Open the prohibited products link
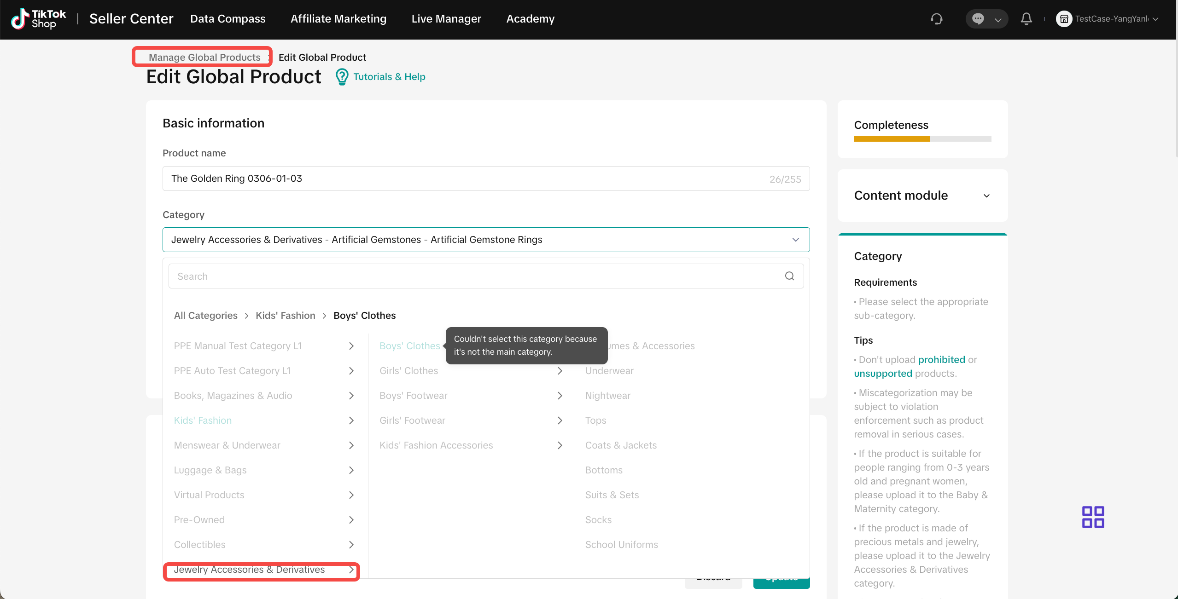This screenshot has height=599, width=1178. (x=941, y=360)
